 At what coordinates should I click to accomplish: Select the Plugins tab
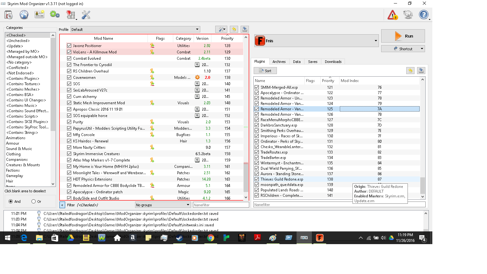(x=260, y=61)
